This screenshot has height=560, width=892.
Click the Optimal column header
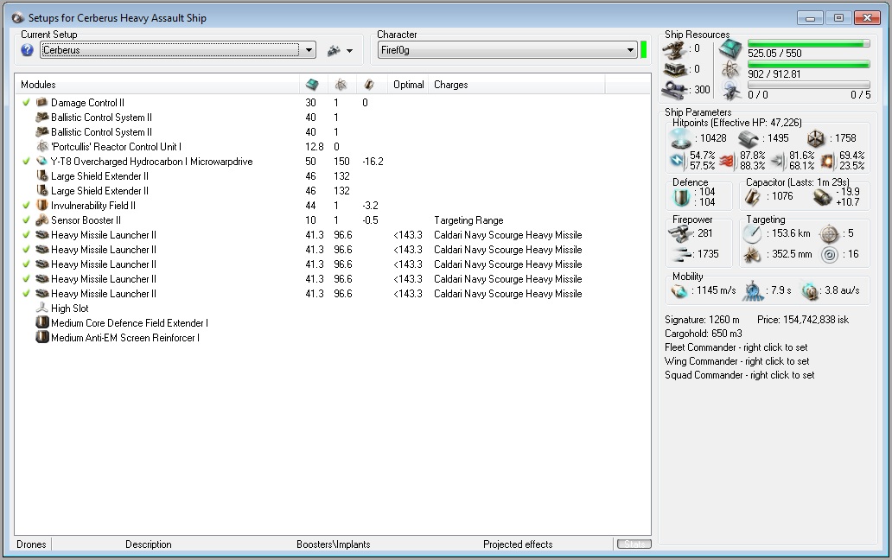point(409,85)
